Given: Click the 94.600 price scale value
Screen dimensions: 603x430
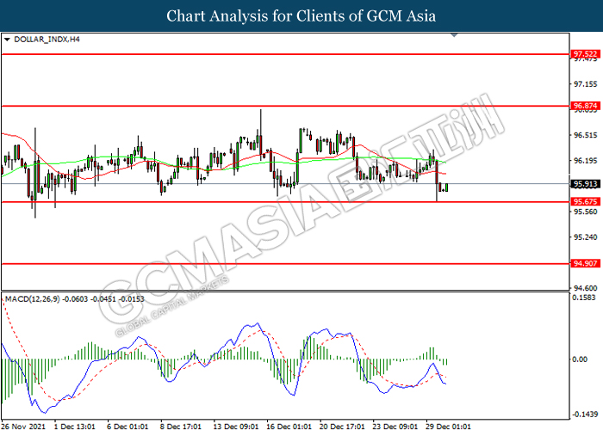Looking at the screenshot, I should (x=586, y=288).
